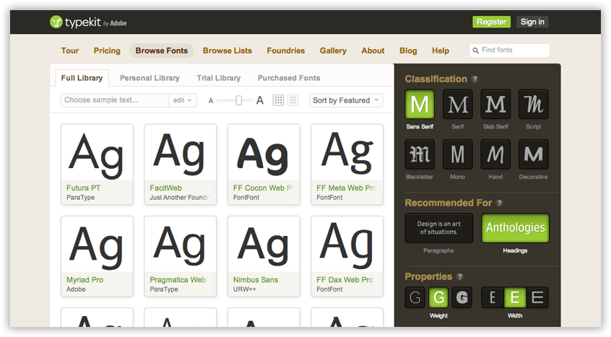
Task: Open Classification help question mark
Action: (x=474, y=79)
